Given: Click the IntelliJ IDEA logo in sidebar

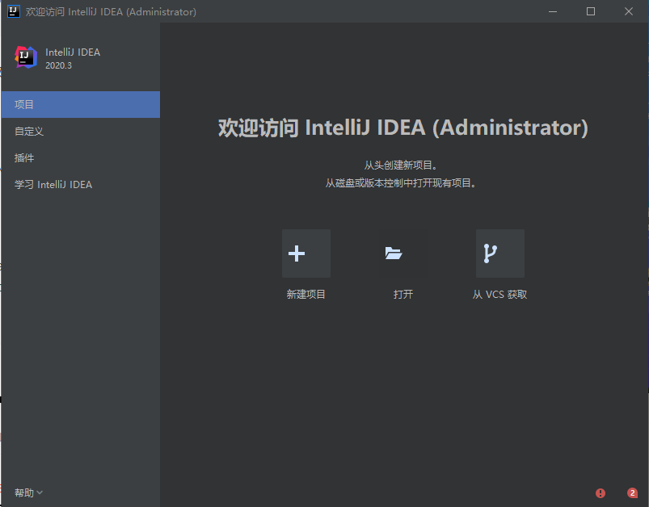Looking at the screenshot, I should pos(26,57).
